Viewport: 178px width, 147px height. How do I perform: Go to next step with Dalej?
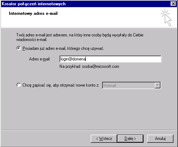pyautogui.click(x=130, y=139)
